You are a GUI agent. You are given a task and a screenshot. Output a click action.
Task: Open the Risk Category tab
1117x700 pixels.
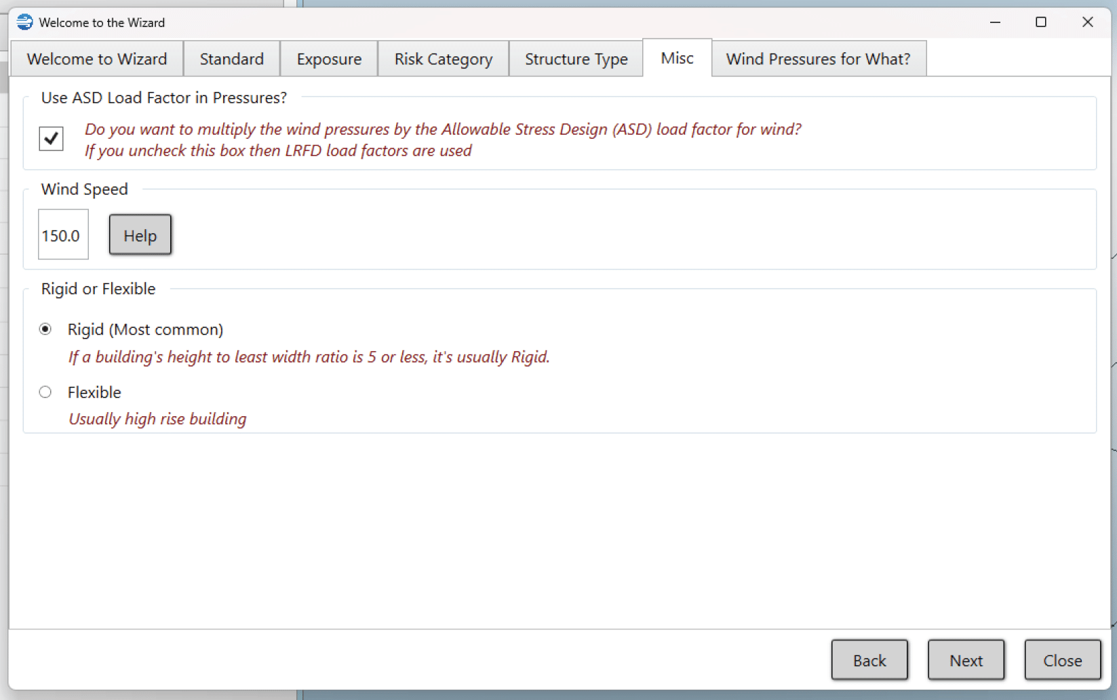(443, 59)
